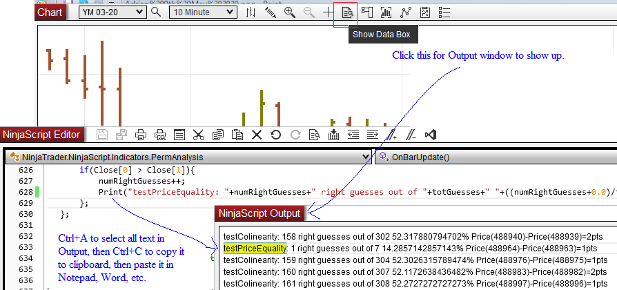617x290 pixels.
Task: Uncomment the selected lines
Action: [411, 135]
